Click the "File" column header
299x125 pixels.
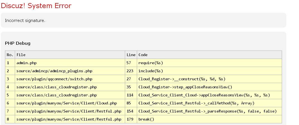(x=21, y=55)
